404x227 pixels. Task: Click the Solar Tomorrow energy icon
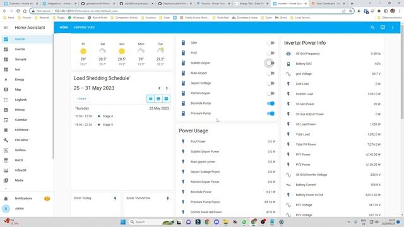168,198
